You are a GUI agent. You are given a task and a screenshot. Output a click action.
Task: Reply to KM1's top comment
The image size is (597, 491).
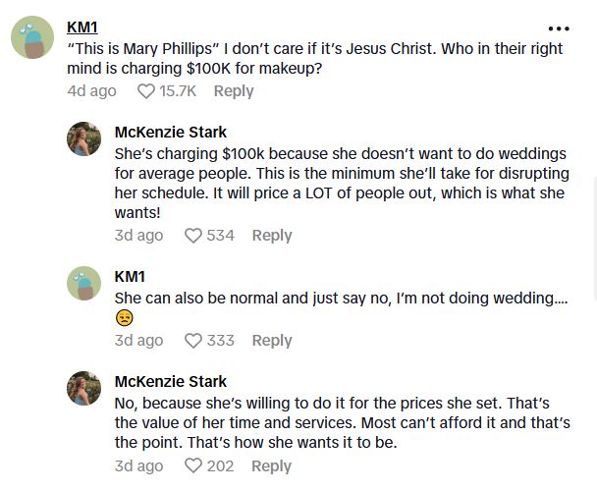click(x=234, y=91)
